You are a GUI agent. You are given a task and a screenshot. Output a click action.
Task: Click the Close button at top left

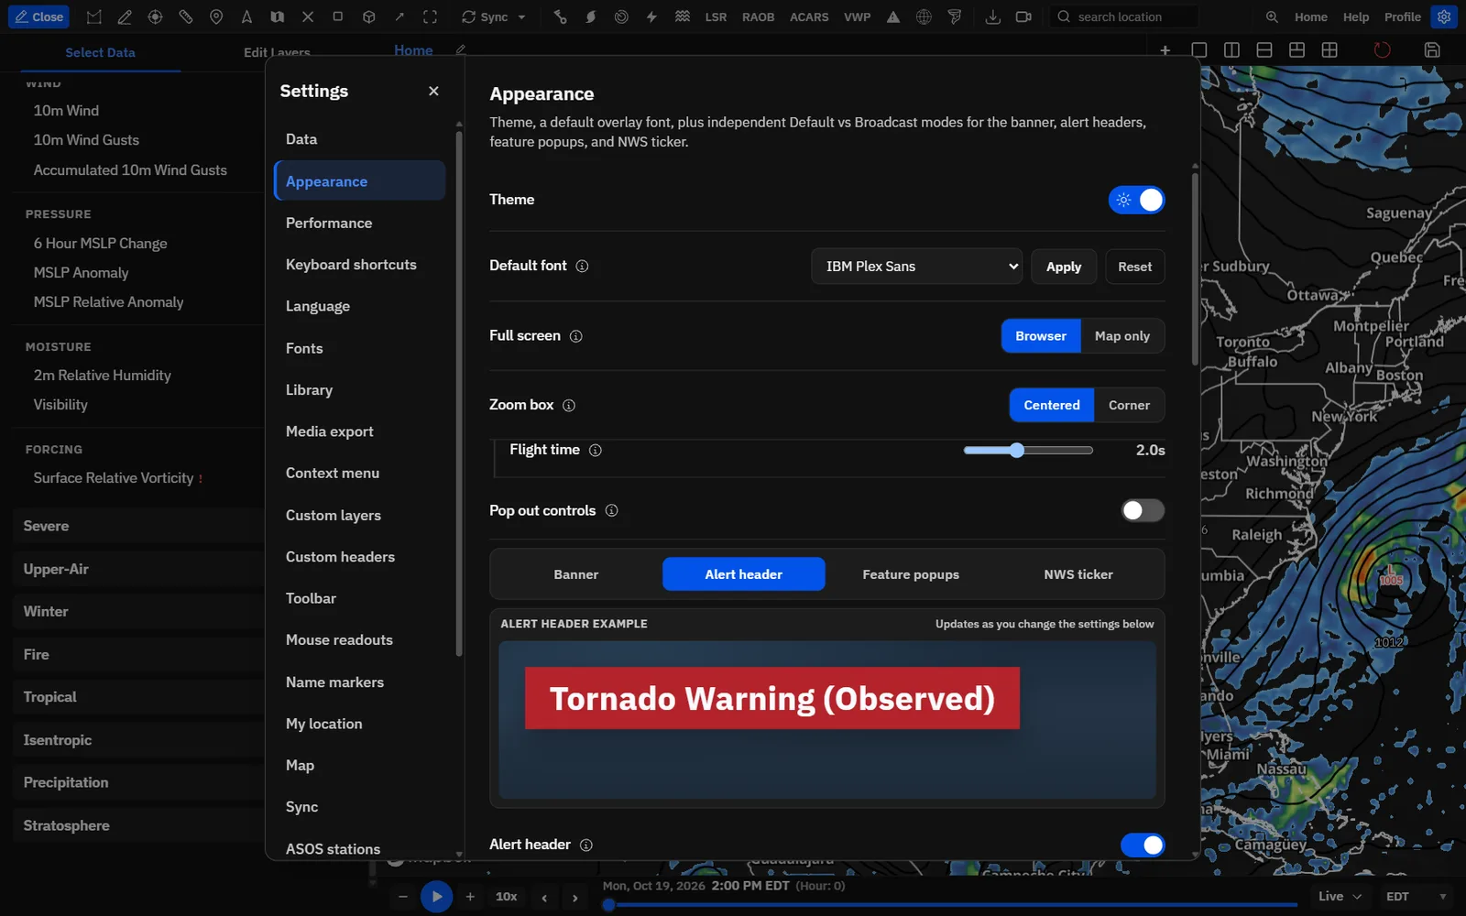pyautogui.click(x=38, y=16)
